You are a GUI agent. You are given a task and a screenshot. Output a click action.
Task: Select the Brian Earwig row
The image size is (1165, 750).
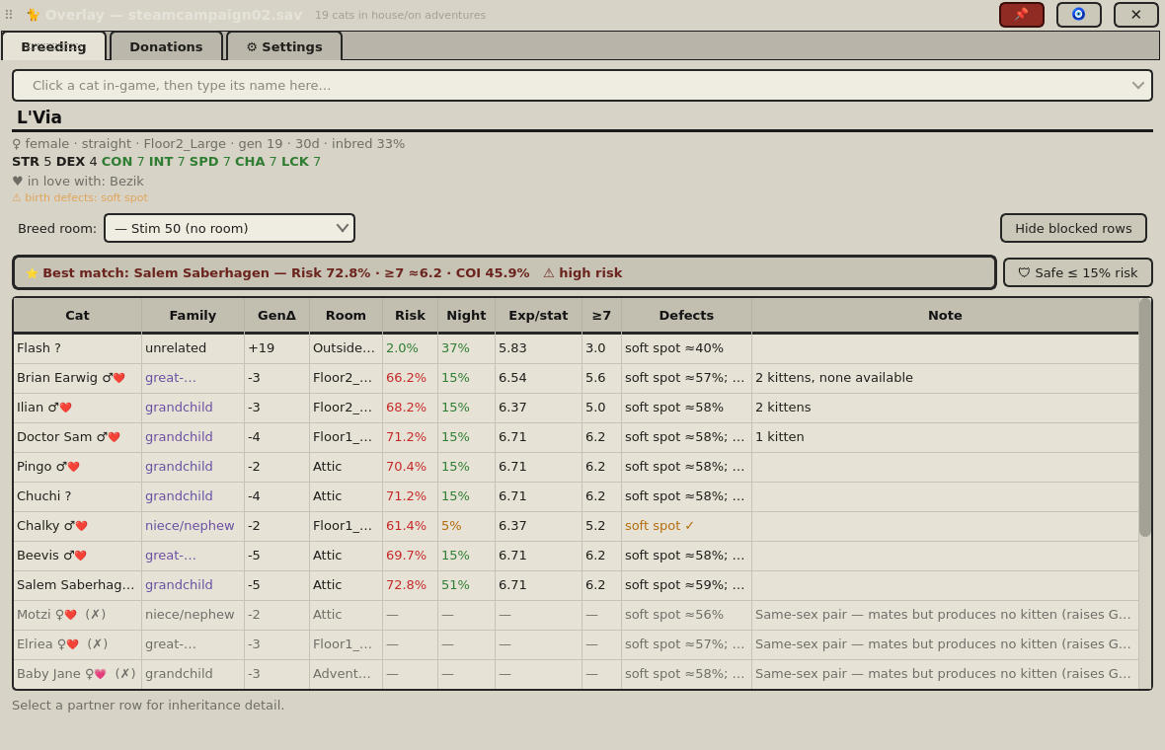click(576, 378)
